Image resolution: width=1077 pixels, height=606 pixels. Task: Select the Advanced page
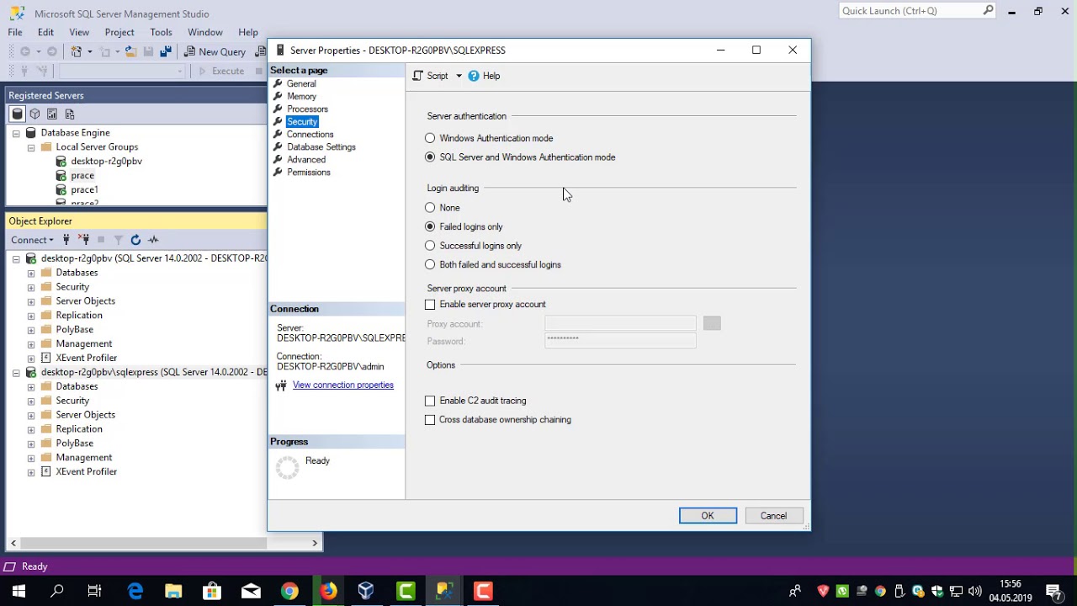305,159
